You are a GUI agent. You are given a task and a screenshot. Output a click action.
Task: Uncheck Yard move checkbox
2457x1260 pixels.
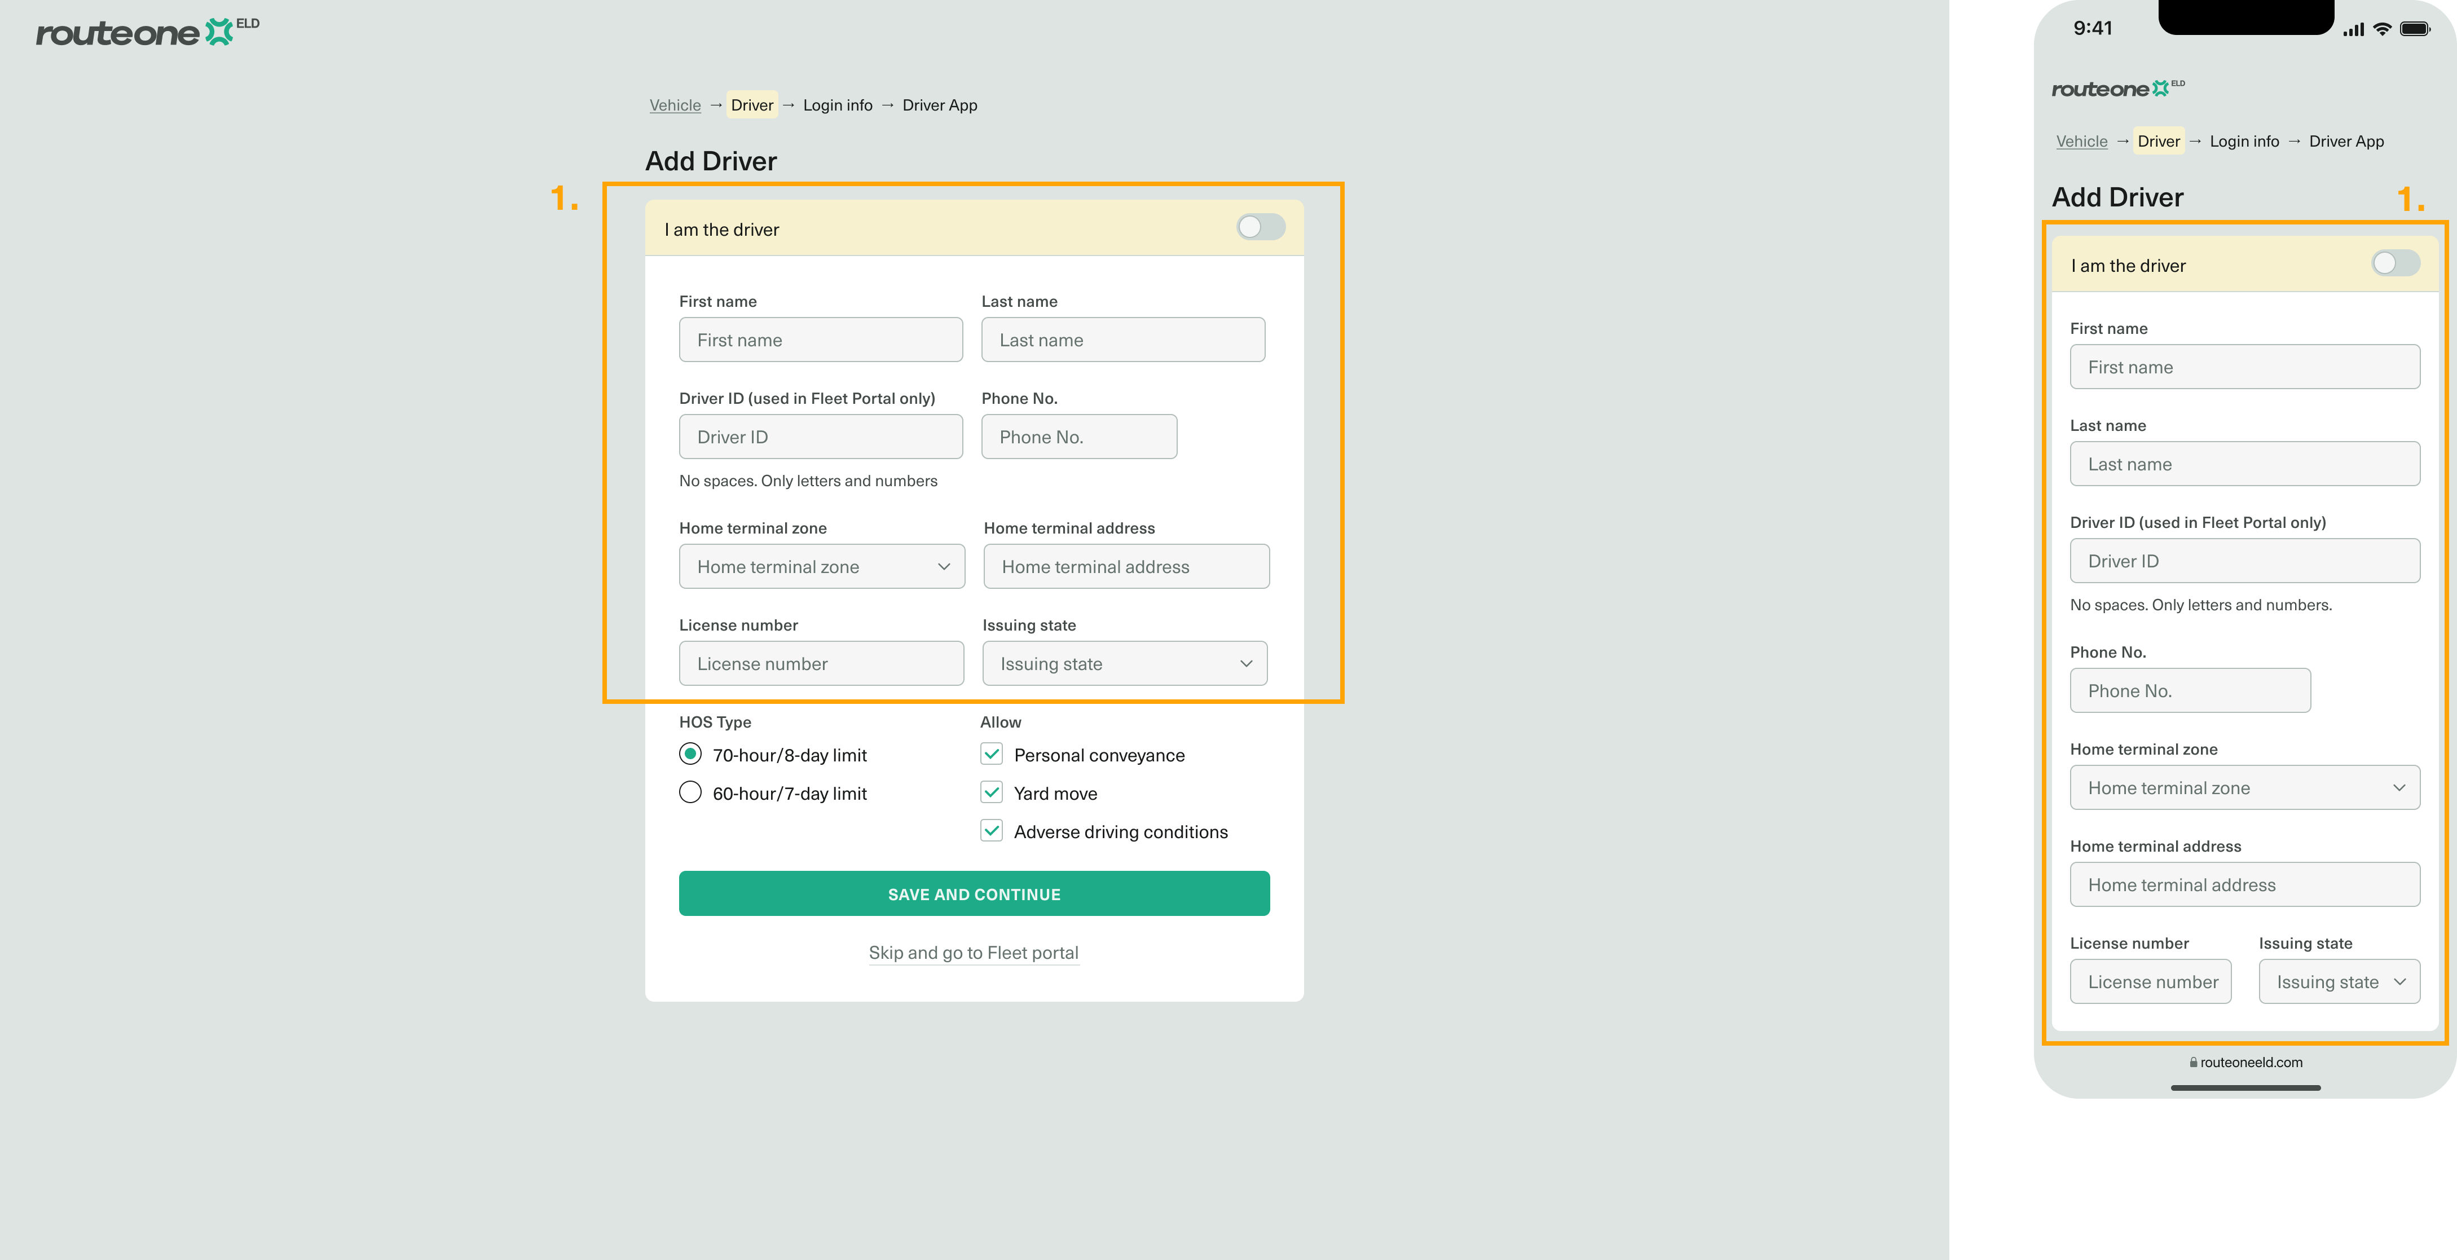(992, 792)
